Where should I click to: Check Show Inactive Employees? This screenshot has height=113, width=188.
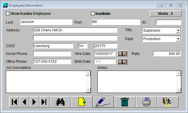(8, 14)
